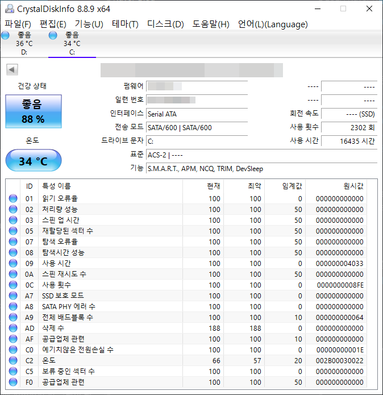383x395 pixels.
Task: Switch to the D: disk tab at 36 °C
Action: pyautogui.click(x=24, y=43)
